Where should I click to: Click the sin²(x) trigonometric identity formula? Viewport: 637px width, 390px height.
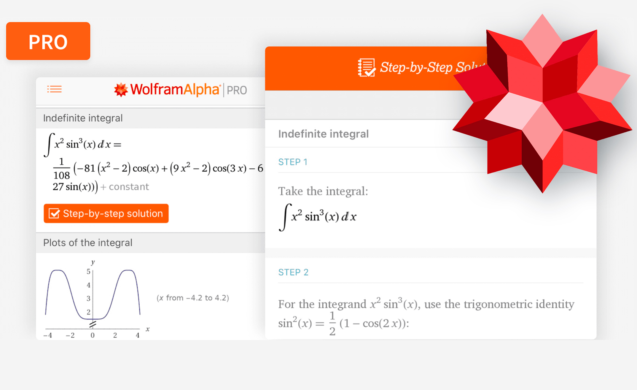tap(343, 323)
